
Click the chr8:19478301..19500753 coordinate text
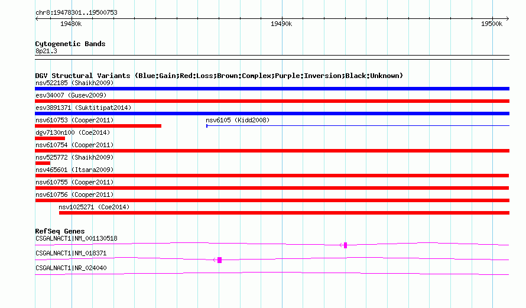tap(76, 13)
